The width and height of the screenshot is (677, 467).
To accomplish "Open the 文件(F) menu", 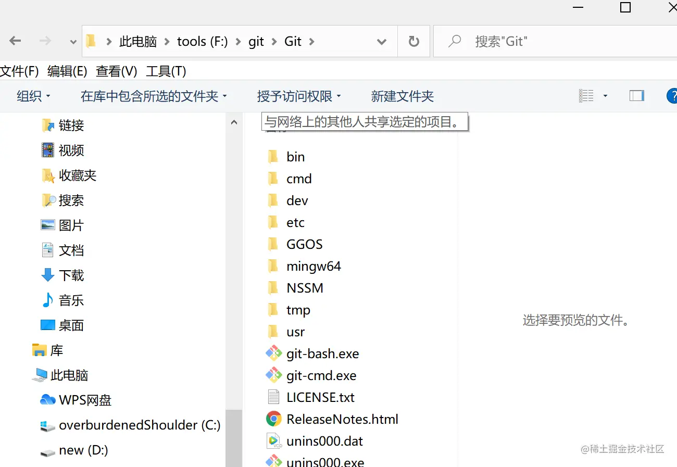I will point(20,71).
